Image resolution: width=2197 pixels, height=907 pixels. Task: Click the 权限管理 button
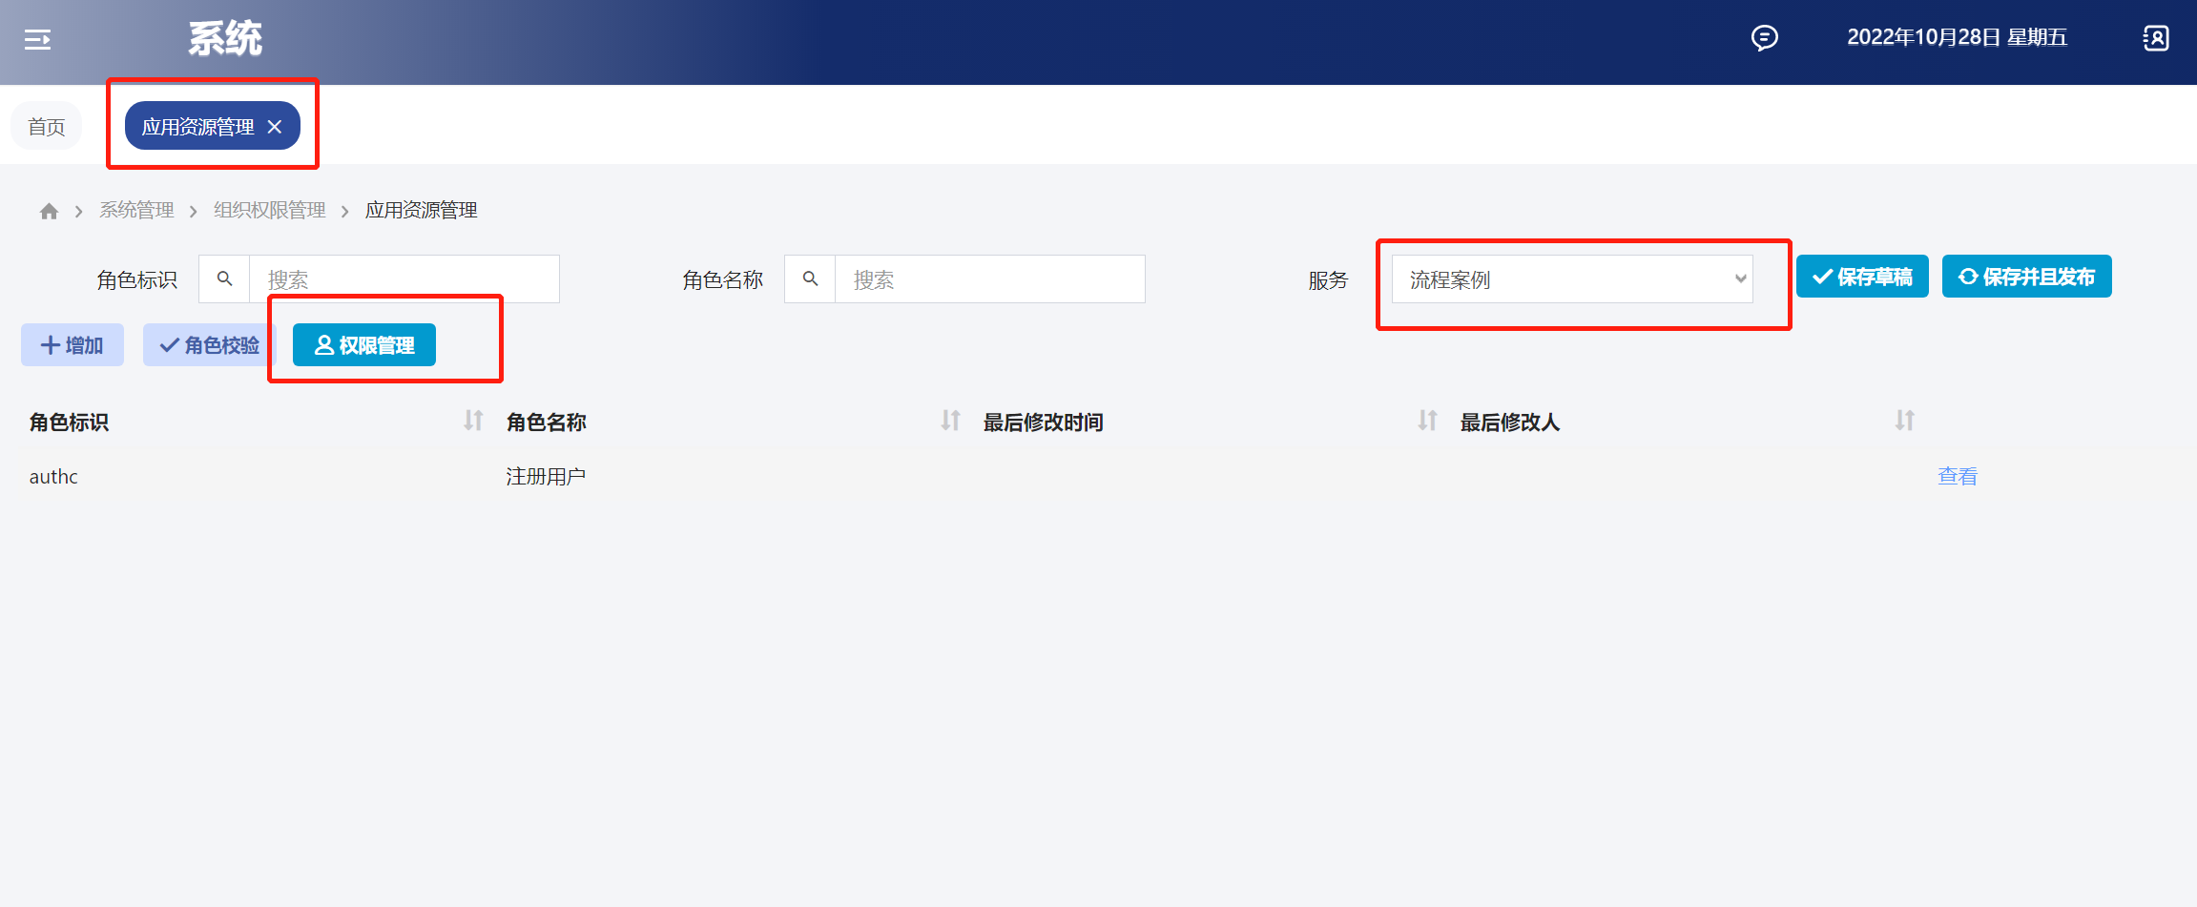click(364, 345)
